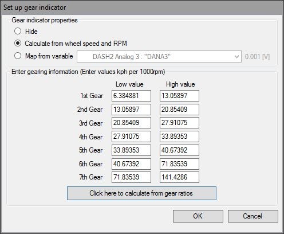
Task: Select the 3rd Gear low value field
Action: [x=131, y=123]
